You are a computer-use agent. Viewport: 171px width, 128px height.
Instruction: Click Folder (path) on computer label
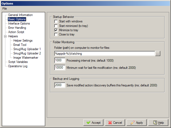pyautogui.click(x=82, y=48)
